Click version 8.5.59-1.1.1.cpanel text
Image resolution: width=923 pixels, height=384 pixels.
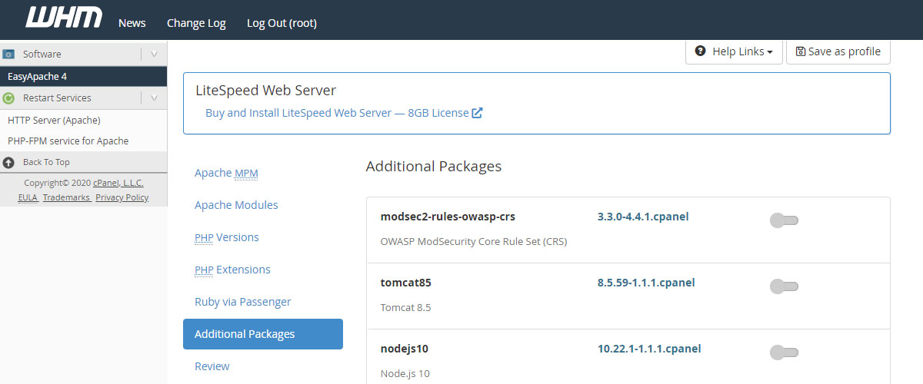[x=646, y=283]
